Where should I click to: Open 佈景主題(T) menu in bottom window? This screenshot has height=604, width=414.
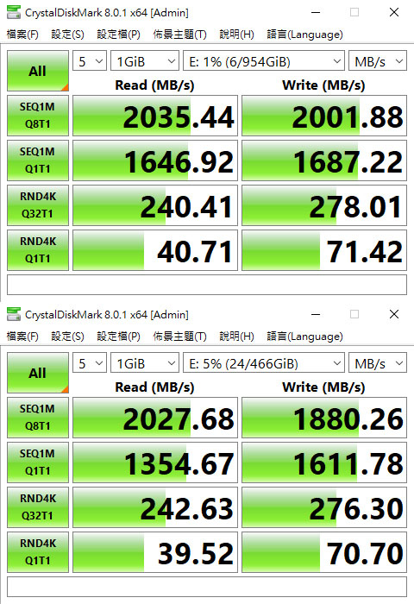click(x=179, y=337)
